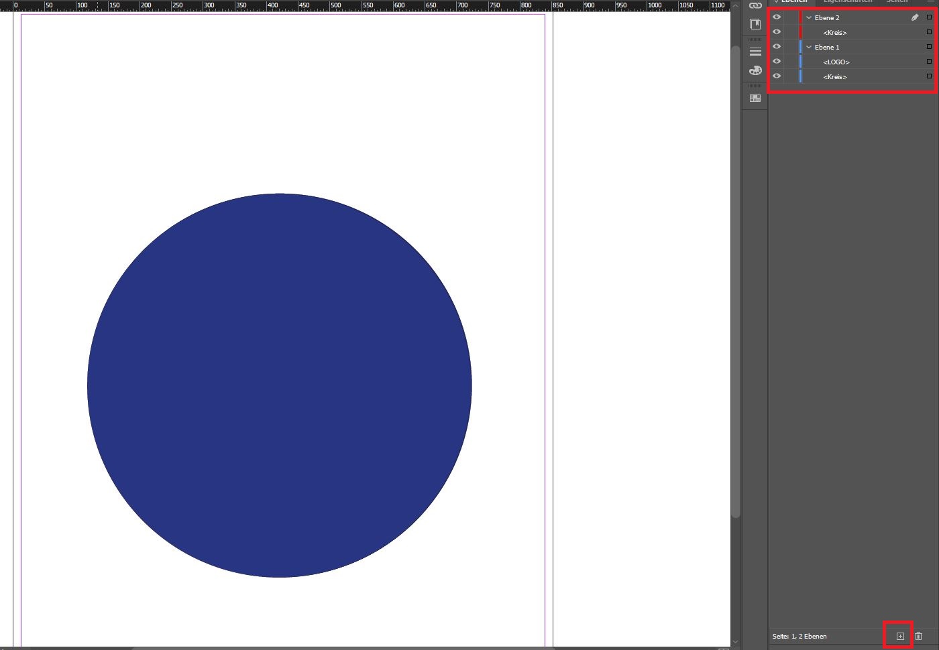Select the Kreis item under Ebene 2
Viewport: 939px width, 650px height.
point(835,32)
